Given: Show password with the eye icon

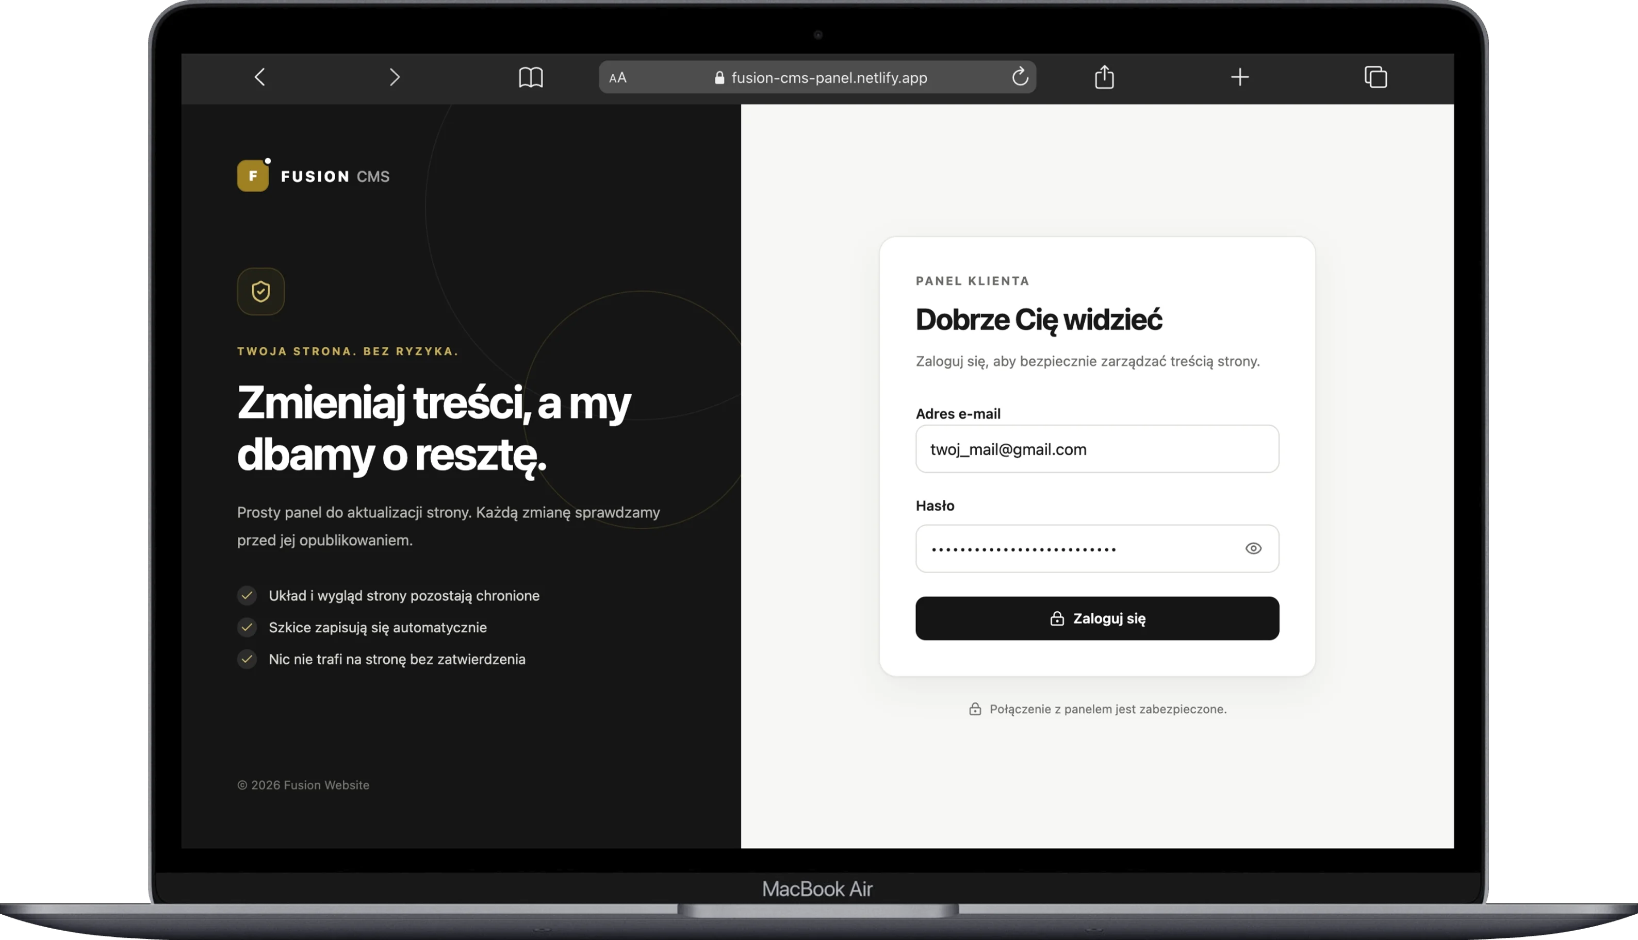Looking at the screenshot, I should pos(1254,549).
